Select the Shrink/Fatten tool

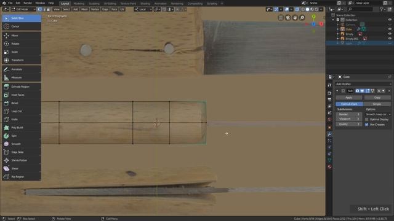(x=22, y=160)
